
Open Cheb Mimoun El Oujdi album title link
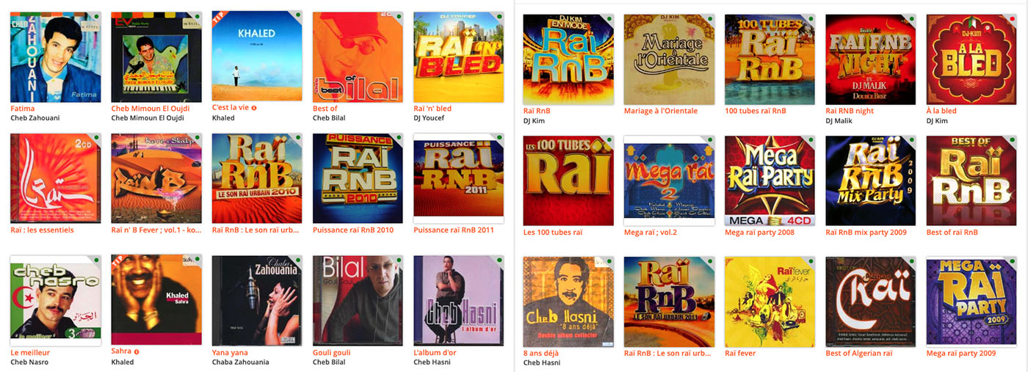point(151,108)
